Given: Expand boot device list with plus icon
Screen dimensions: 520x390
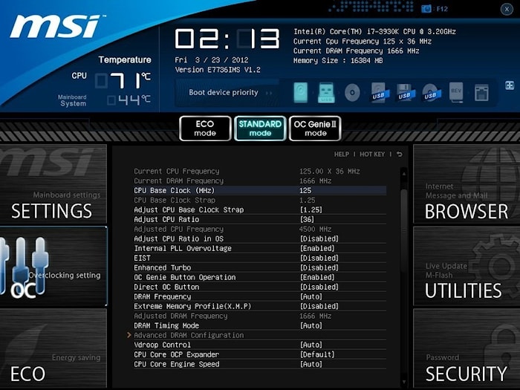Looking at the screenshot, I should click(x=510, y=85).
